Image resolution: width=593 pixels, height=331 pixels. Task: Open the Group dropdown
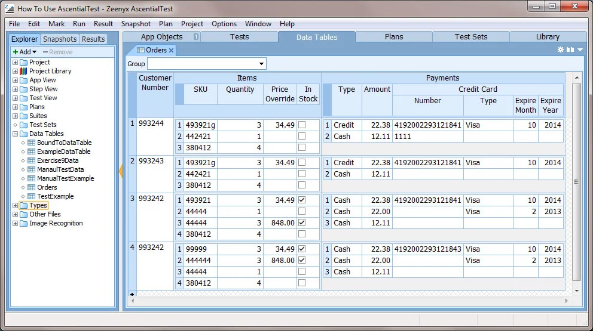[261, 63]
